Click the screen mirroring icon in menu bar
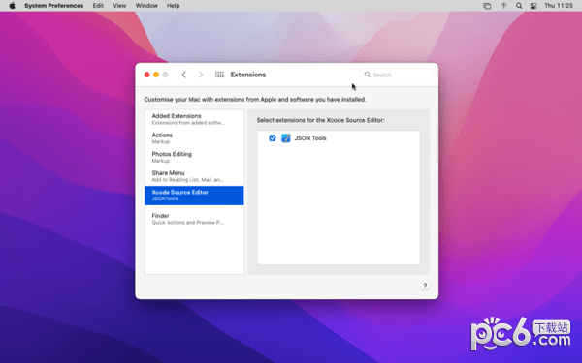Image resolution: width=582 pixels, height=363 pixels. 487,6
